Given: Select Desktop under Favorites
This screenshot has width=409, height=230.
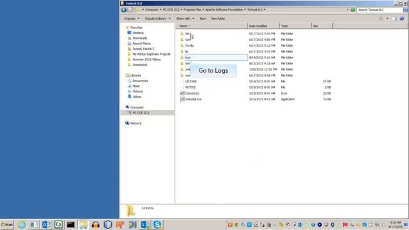Looking at the screenshot, I should [138, 33].
